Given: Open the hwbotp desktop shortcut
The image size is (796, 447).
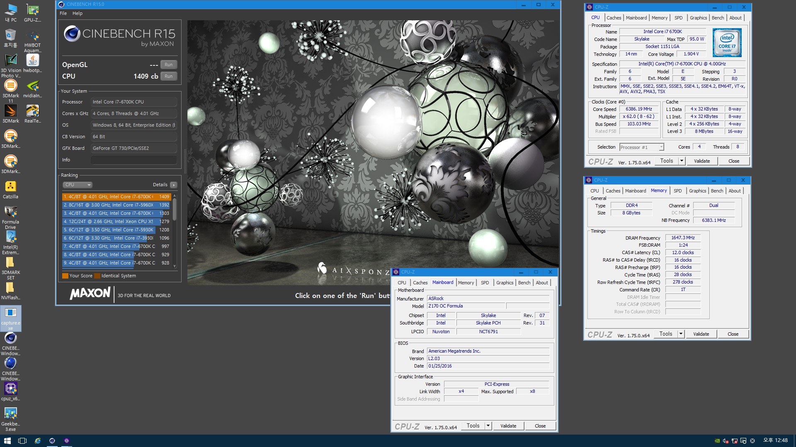Looking at the screenshot, I should coord(32,63).
